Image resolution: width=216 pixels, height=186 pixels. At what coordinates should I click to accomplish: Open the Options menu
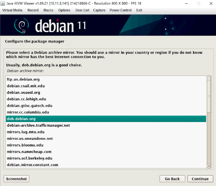pos(64,10)
